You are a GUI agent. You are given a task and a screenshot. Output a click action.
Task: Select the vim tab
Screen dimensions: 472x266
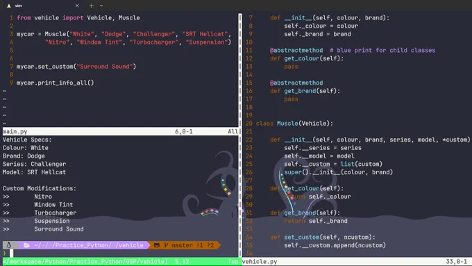(42, 6)
